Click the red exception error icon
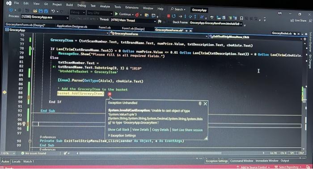The width and height of the screenshot is (313, 169). pyautogui.click(x=110, y=94)
